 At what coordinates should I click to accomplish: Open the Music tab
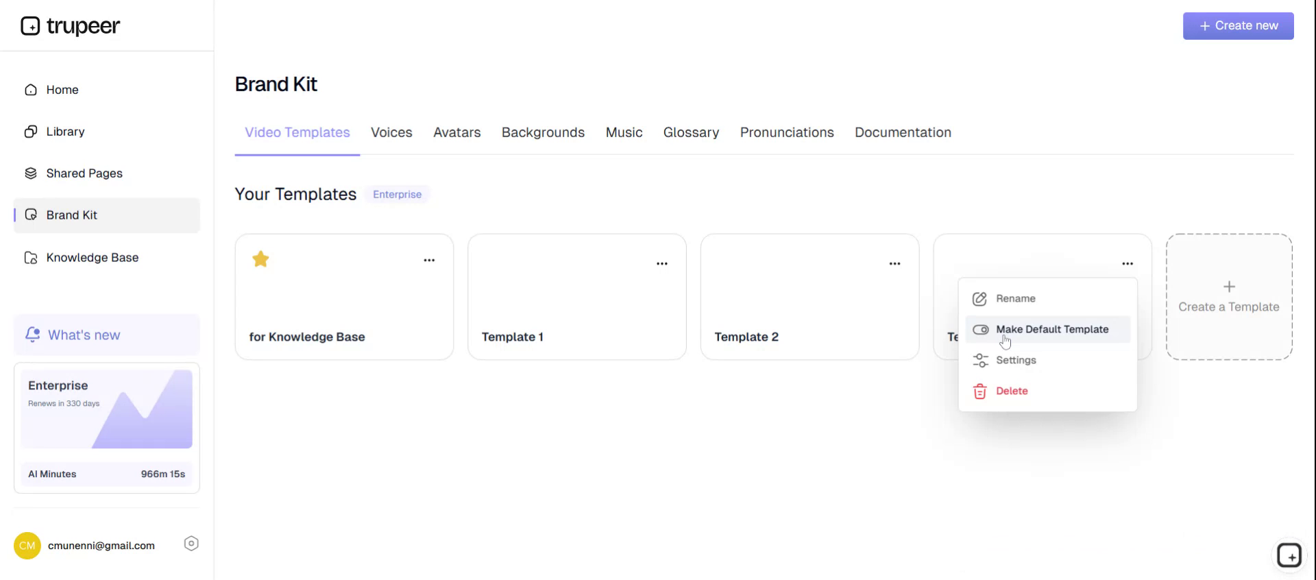(x=624, y=132)
